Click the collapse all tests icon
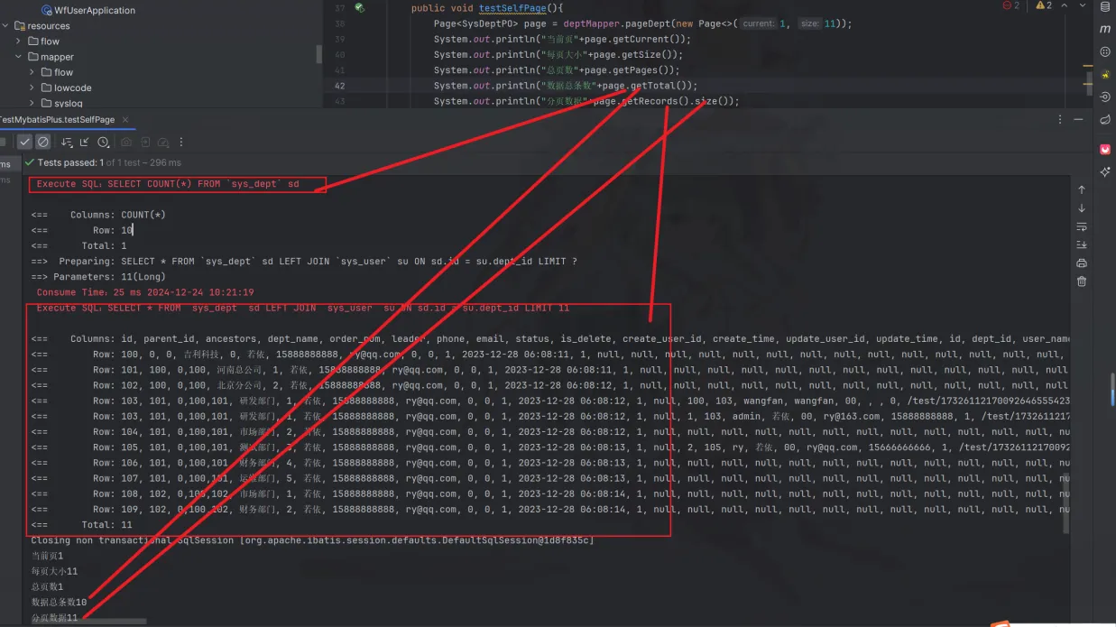This screenshot has width=1116, height=627. coord(85,142)
